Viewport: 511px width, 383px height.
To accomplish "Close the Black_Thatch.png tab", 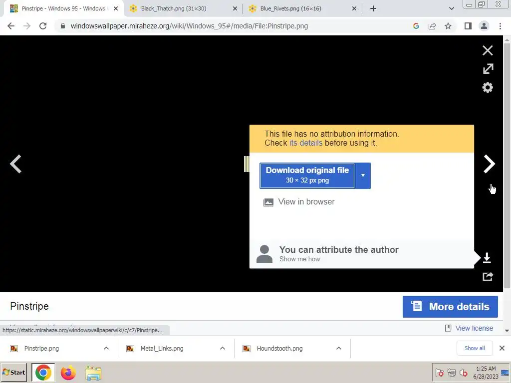I will pos(235,8).
